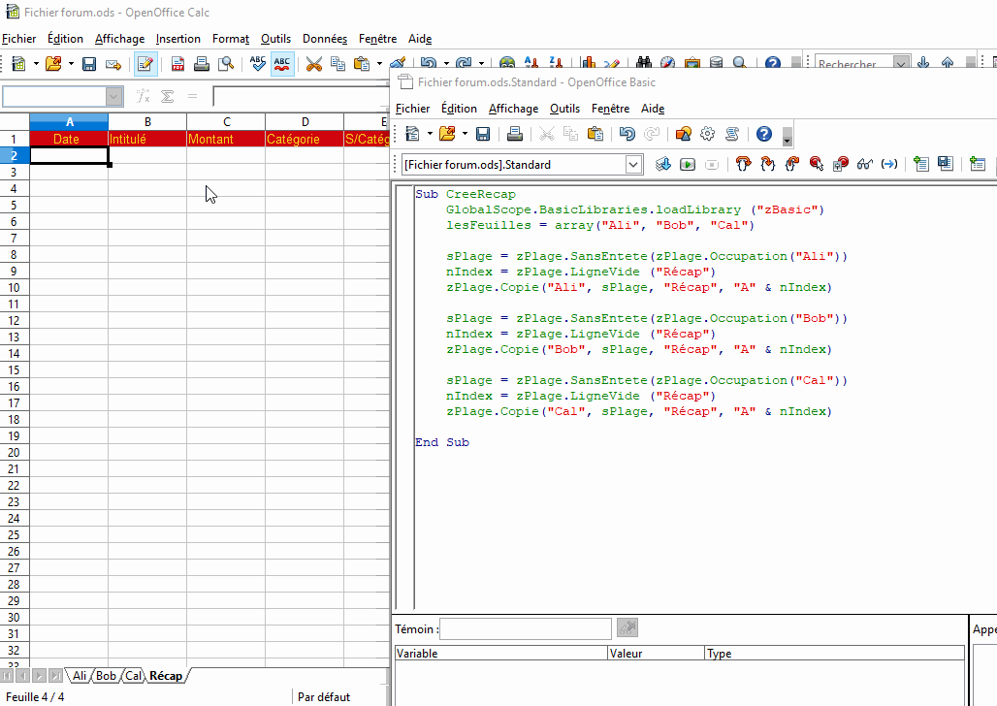Expand New document arrow in Basic IDE
The width and height of the screenshot is (997, 706).
[430, 134]
